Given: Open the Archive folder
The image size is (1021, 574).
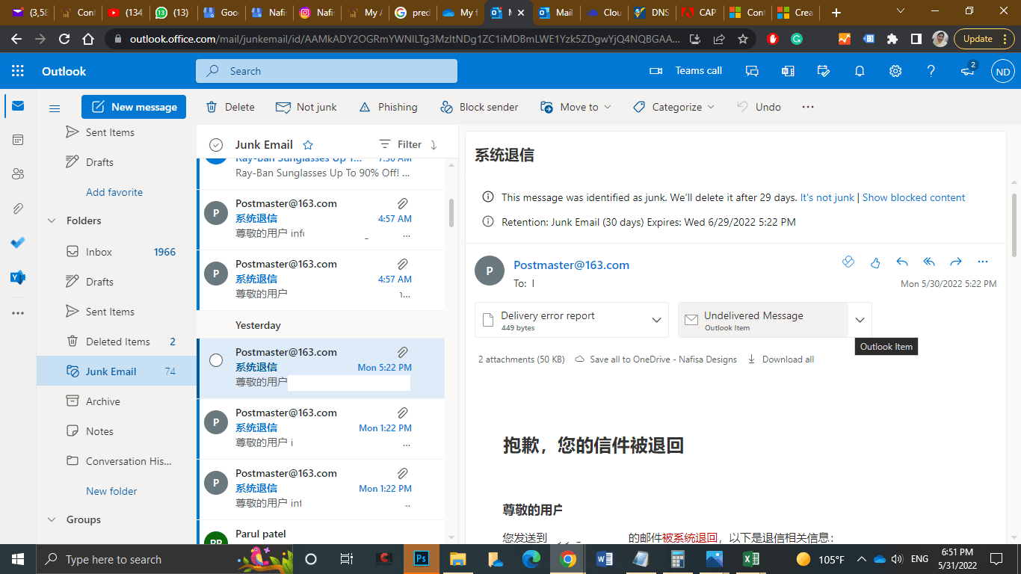Looking at the screenshot, I should click(x=117, y=401).
